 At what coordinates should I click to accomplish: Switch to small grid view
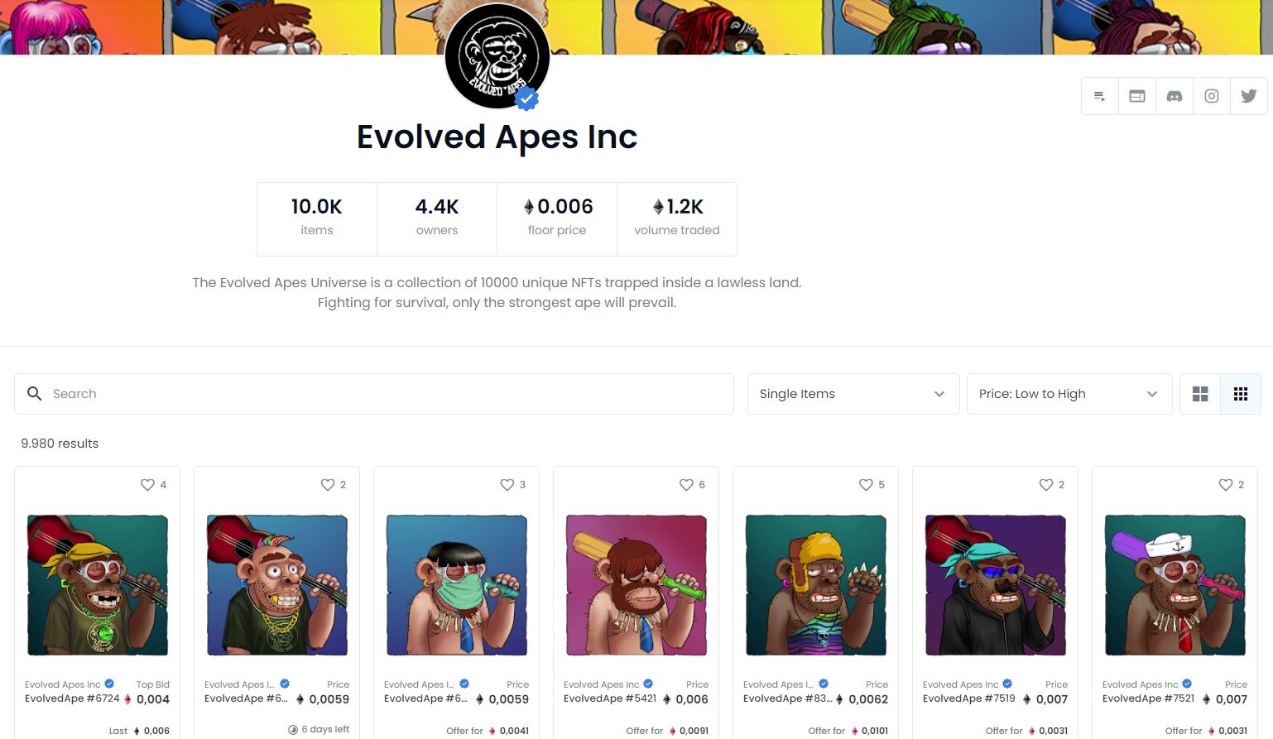point(1240,394)
